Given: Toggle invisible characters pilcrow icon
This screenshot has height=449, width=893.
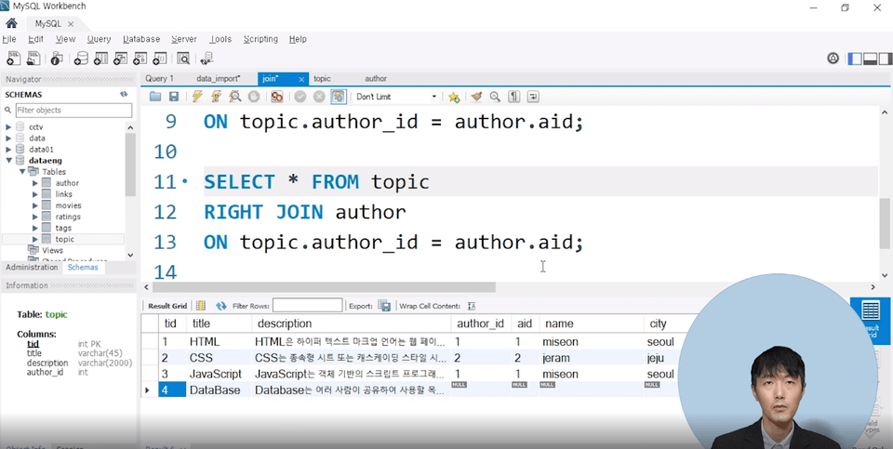Looking at the screenshot, I should tap(513, 97).
